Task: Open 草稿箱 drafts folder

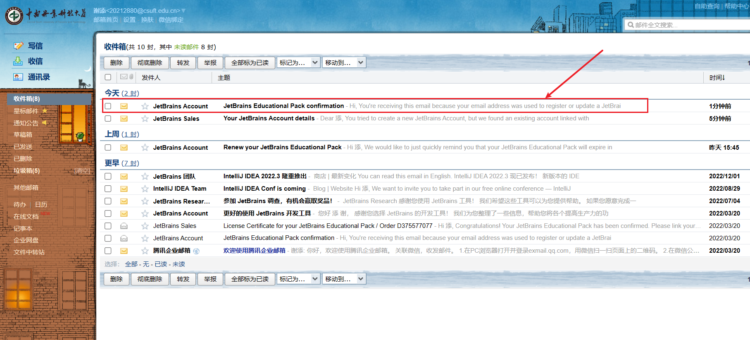Action: point(23,135)
